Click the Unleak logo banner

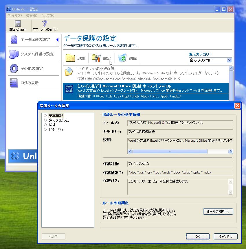[x=23, y=156]
